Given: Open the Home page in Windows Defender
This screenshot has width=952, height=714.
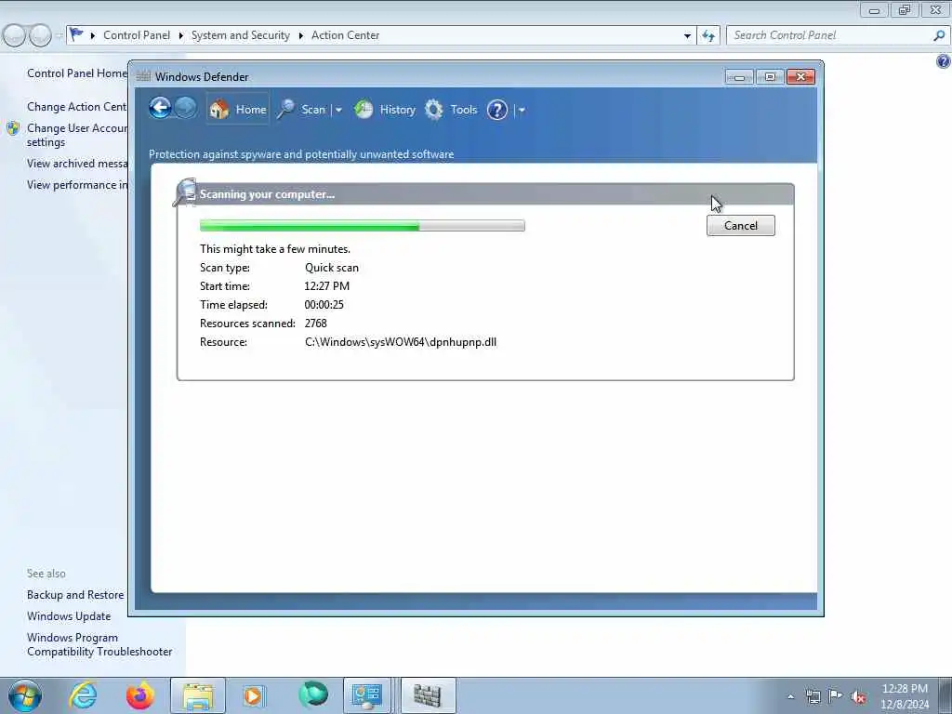Looking at the screenshot, I should pyautogui.click(x=238, y=110).
